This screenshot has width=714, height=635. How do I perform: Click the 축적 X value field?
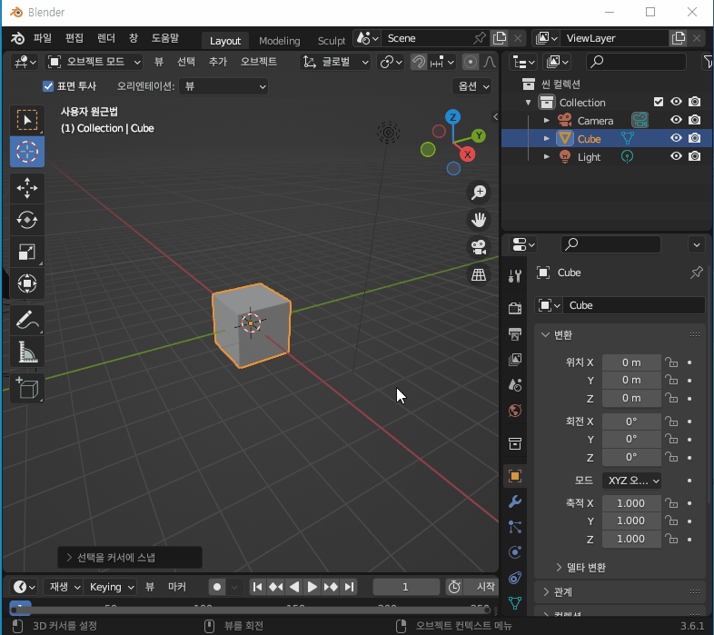631,503
